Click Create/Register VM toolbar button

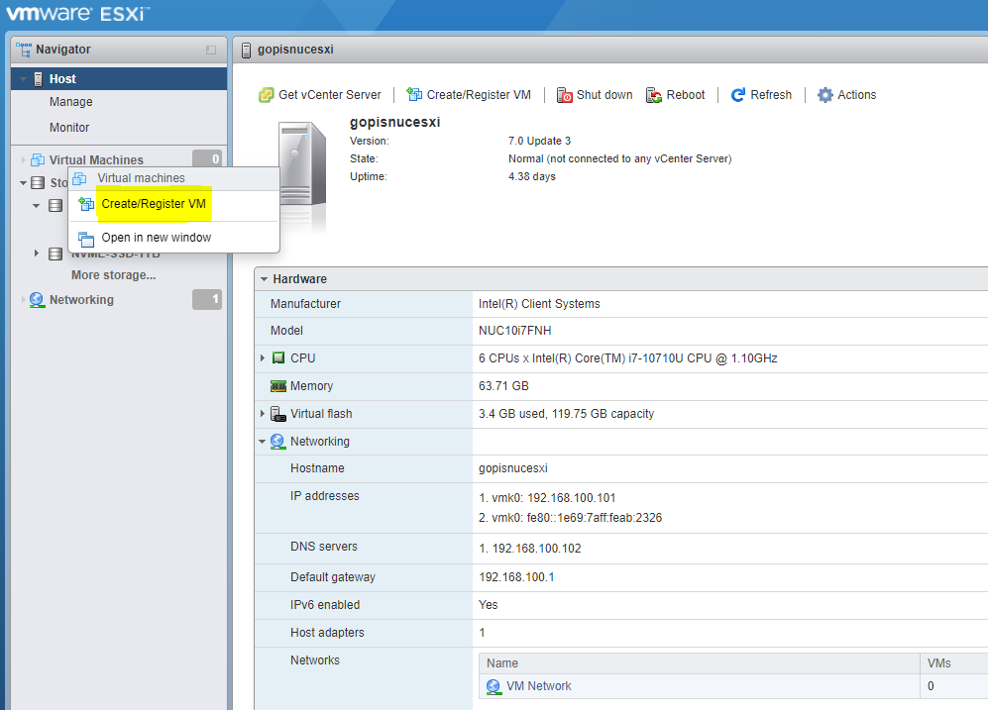(469, 95)
